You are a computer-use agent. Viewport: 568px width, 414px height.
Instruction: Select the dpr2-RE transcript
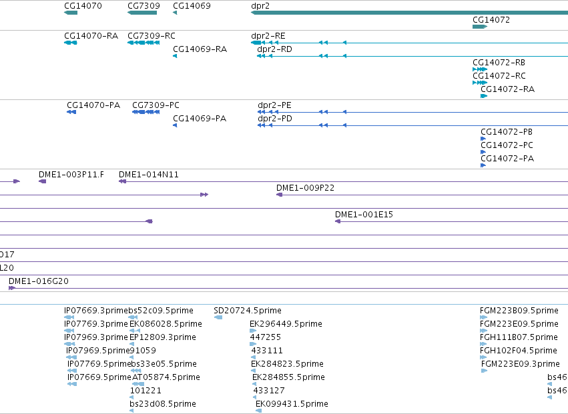pyautogui.click(x=409, y=43)
